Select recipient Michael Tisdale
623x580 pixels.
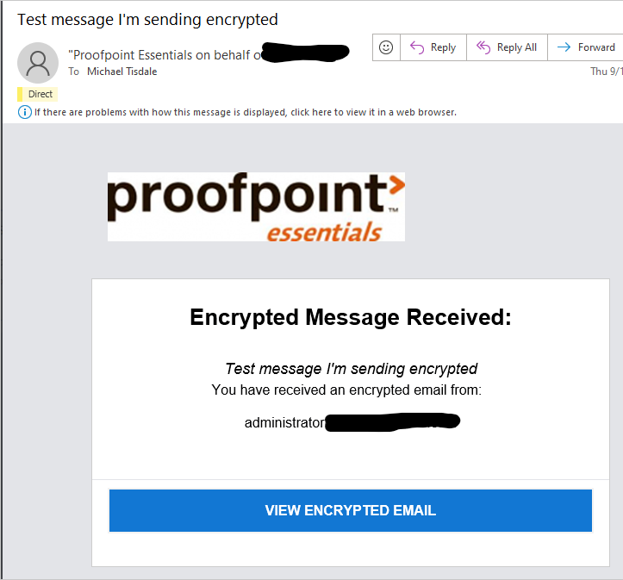pyautogui.click(x=122, y=72)
